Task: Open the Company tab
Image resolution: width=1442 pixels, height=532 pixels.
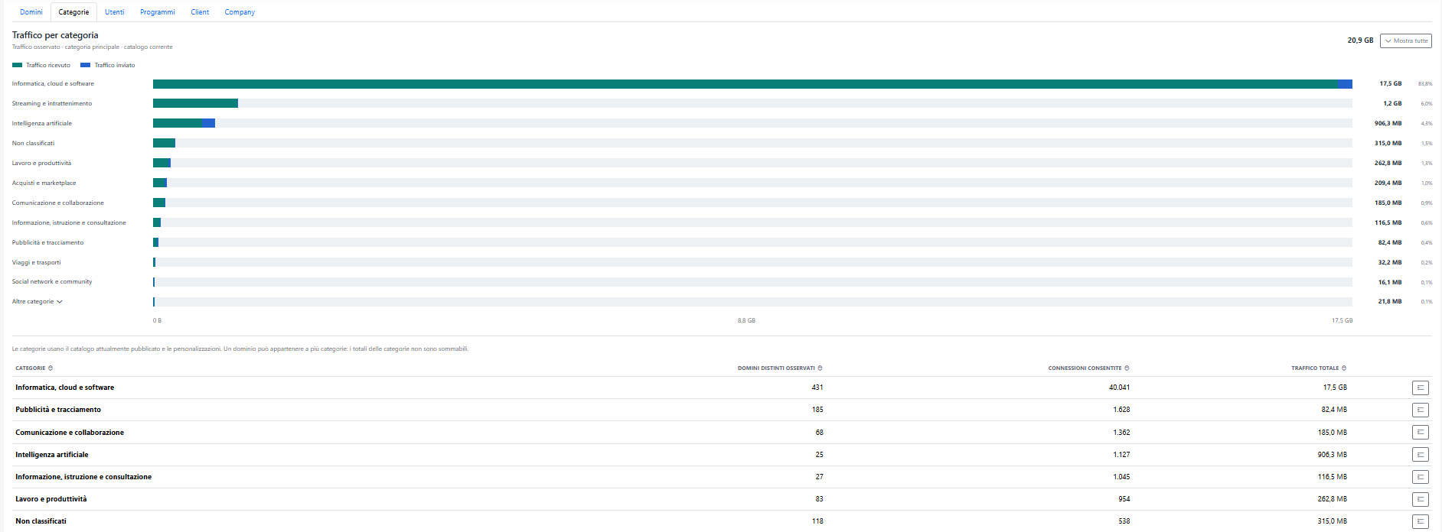Action: click(x=240, y=12)
